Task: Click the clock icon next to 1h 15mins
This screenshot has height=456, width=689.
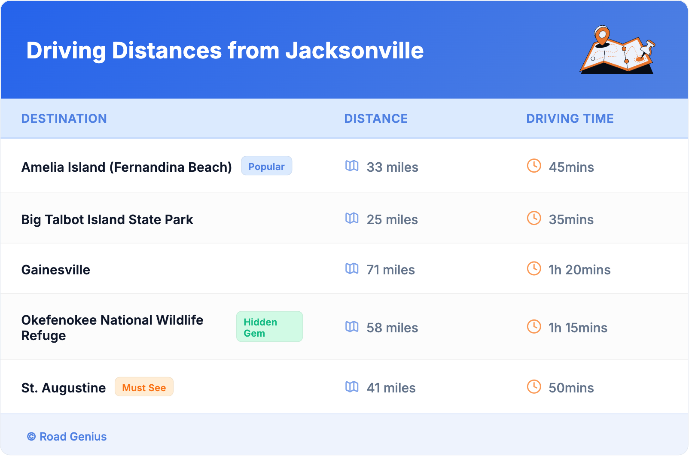Action: point(534,327)
